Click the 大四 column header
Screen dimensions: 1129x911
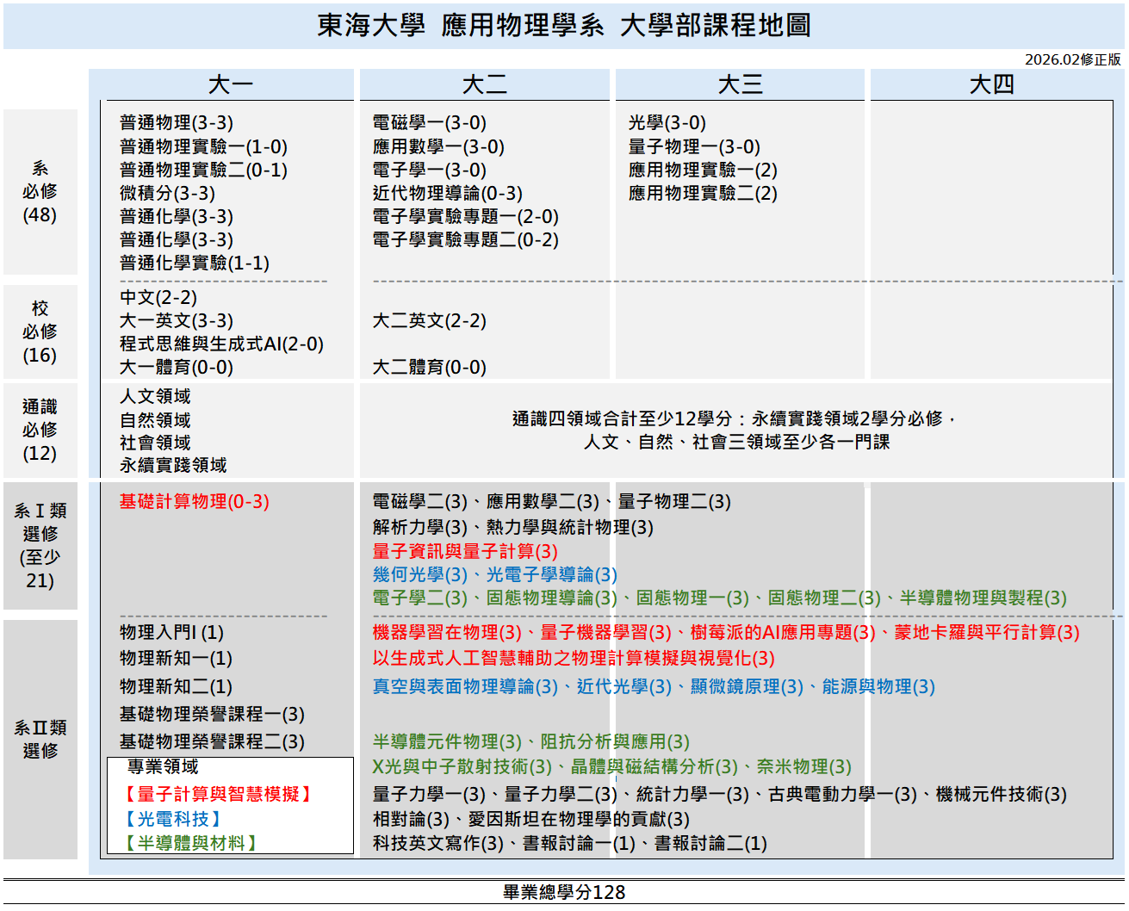coord(992,84)
